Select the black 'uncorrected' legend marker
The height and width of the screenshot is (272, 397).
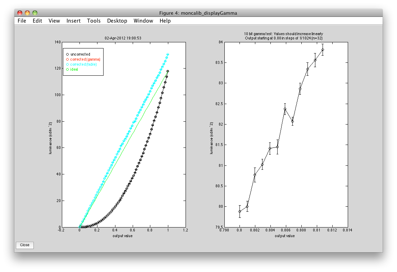pyautogui.click(x=67, y=54)
